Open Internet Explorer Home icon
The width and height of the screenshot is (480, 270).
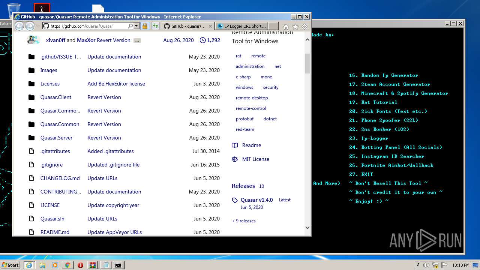click(x=286, y=27)
